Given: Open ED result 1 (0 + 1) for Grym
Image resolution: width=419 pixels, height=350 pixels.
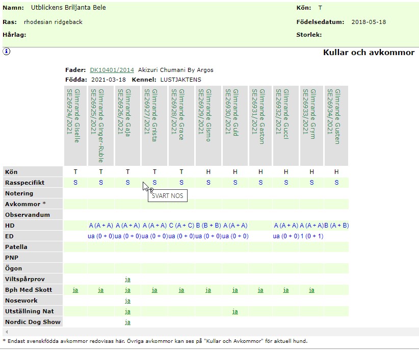Looking at the screenshot, I should pyautogui.click(x=311, y=236).
